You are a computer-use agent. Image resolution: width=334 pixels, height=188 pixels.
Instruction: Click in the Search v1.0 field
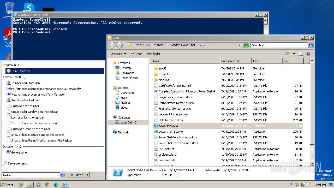279,45
